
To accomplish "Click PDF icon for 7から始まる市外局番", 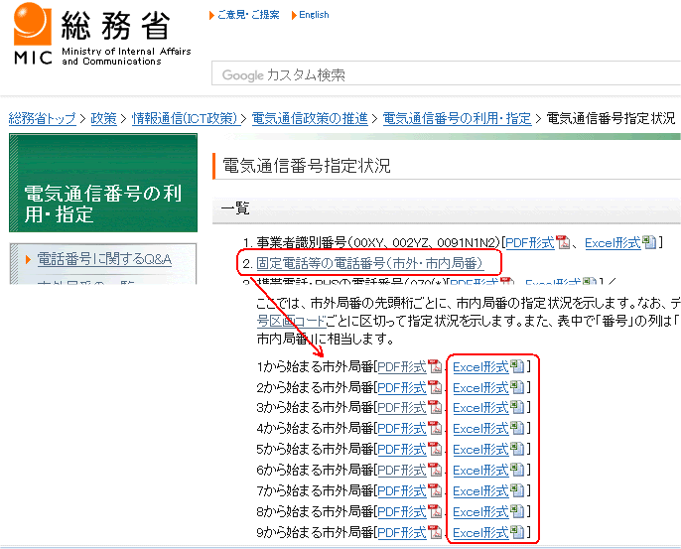I will point(435,490).
